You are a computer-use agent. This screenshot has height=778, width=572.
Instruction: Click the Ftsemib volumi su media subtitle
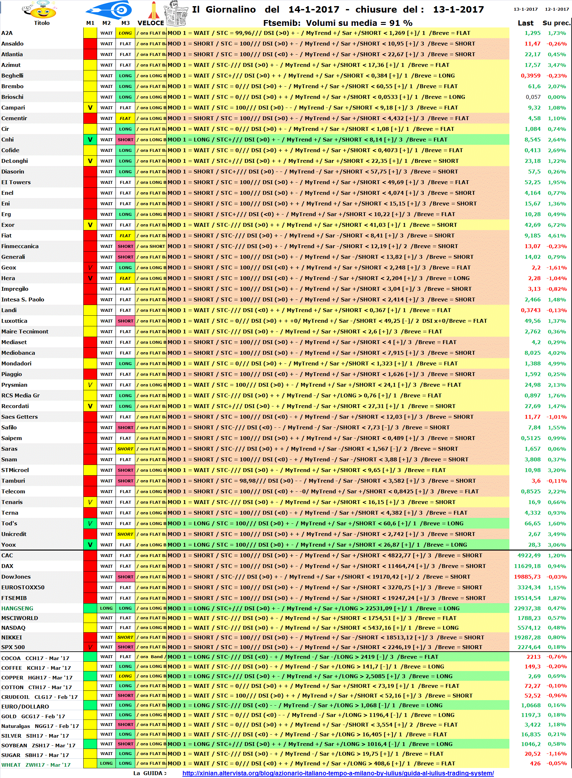point(338,23)
